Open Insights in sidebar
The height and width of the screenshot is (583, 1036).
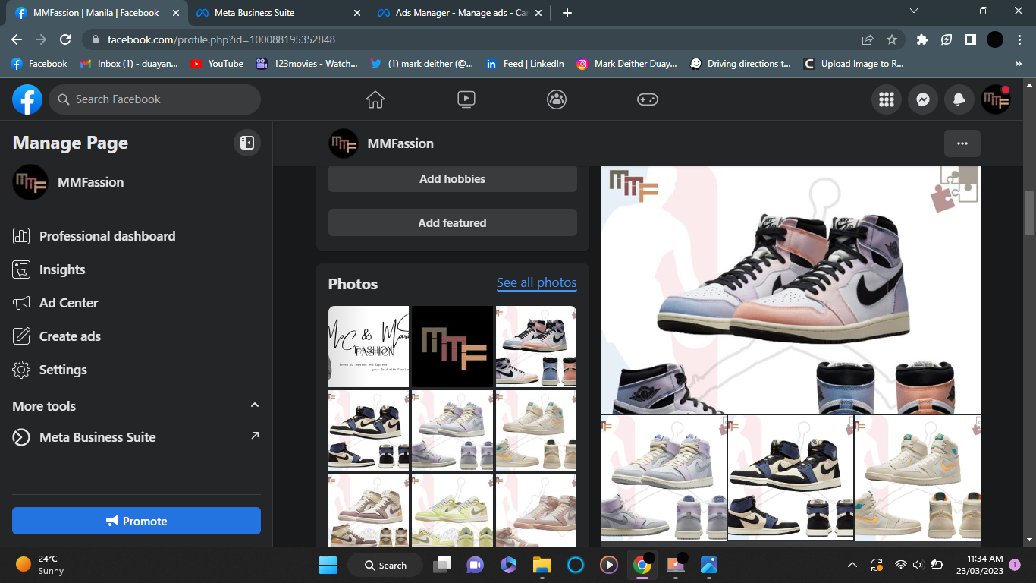137,269
